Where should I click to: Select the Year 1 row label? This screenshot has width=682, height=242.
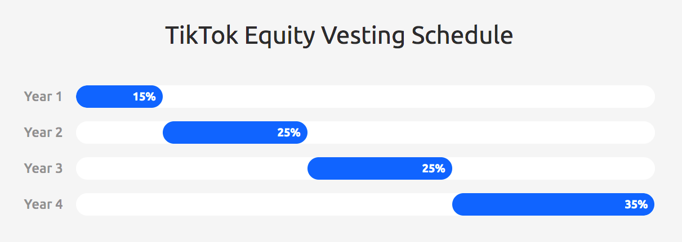[43, 97]
